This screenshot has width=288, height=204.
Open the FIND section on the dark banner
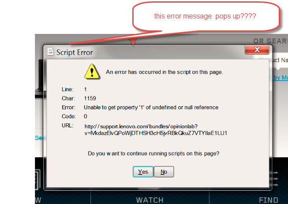tap(269, 200)
